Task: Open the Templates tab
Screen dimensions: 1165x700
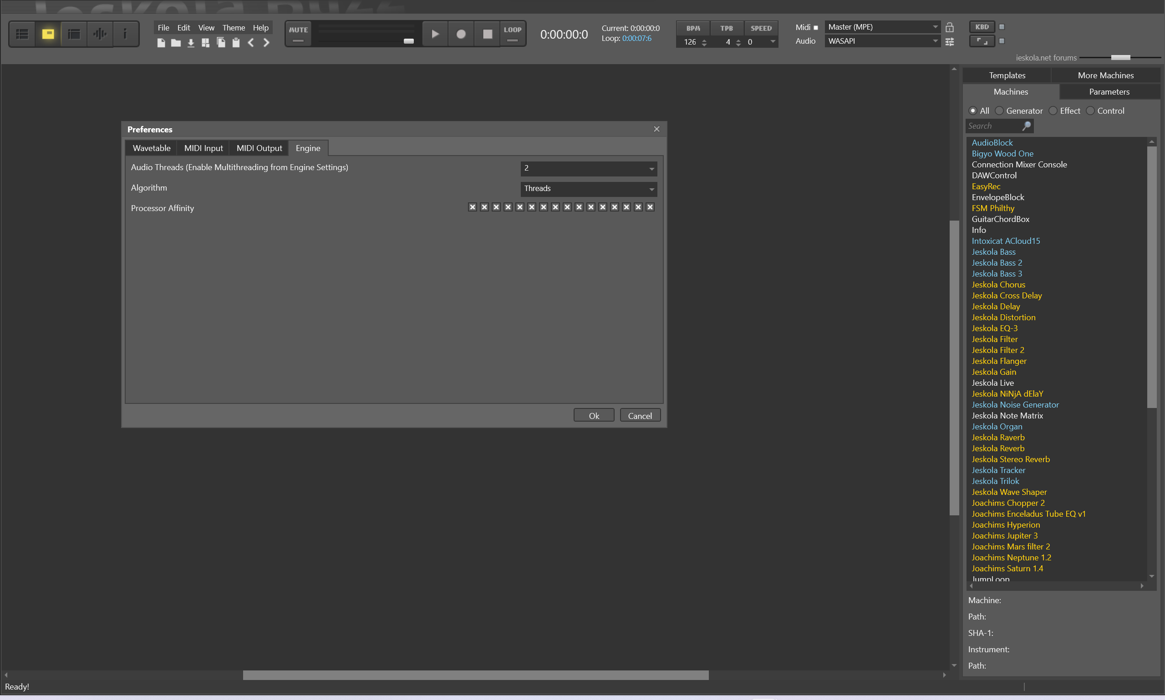Action: (1007, 76)
